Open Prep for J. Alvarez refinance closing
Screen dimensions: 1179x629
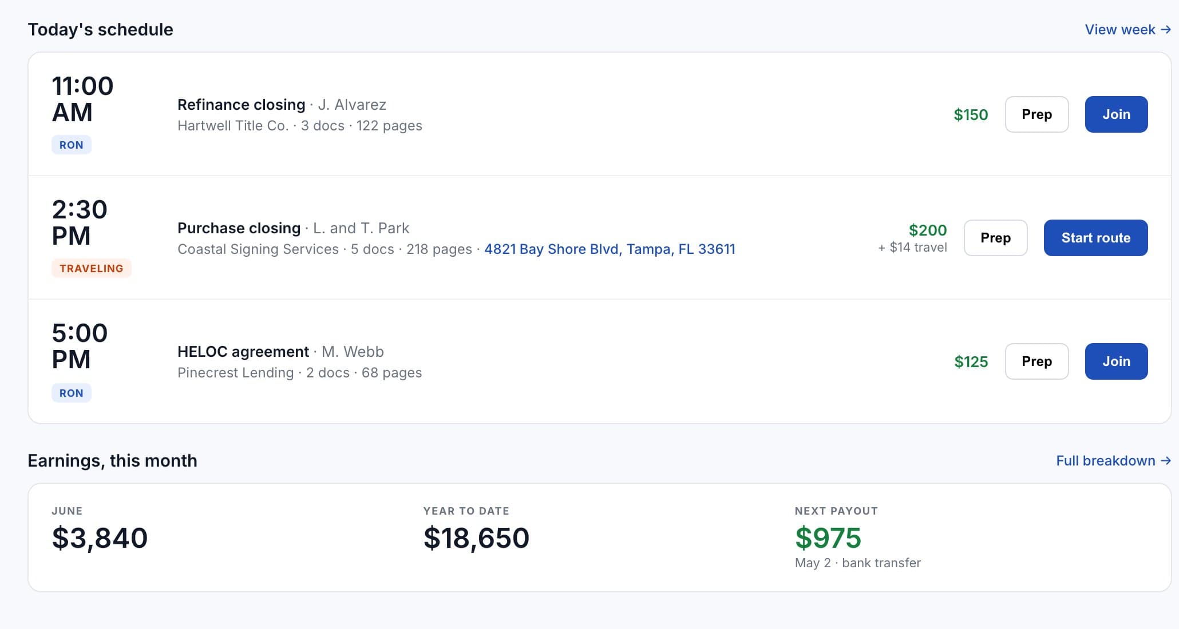1036,114
